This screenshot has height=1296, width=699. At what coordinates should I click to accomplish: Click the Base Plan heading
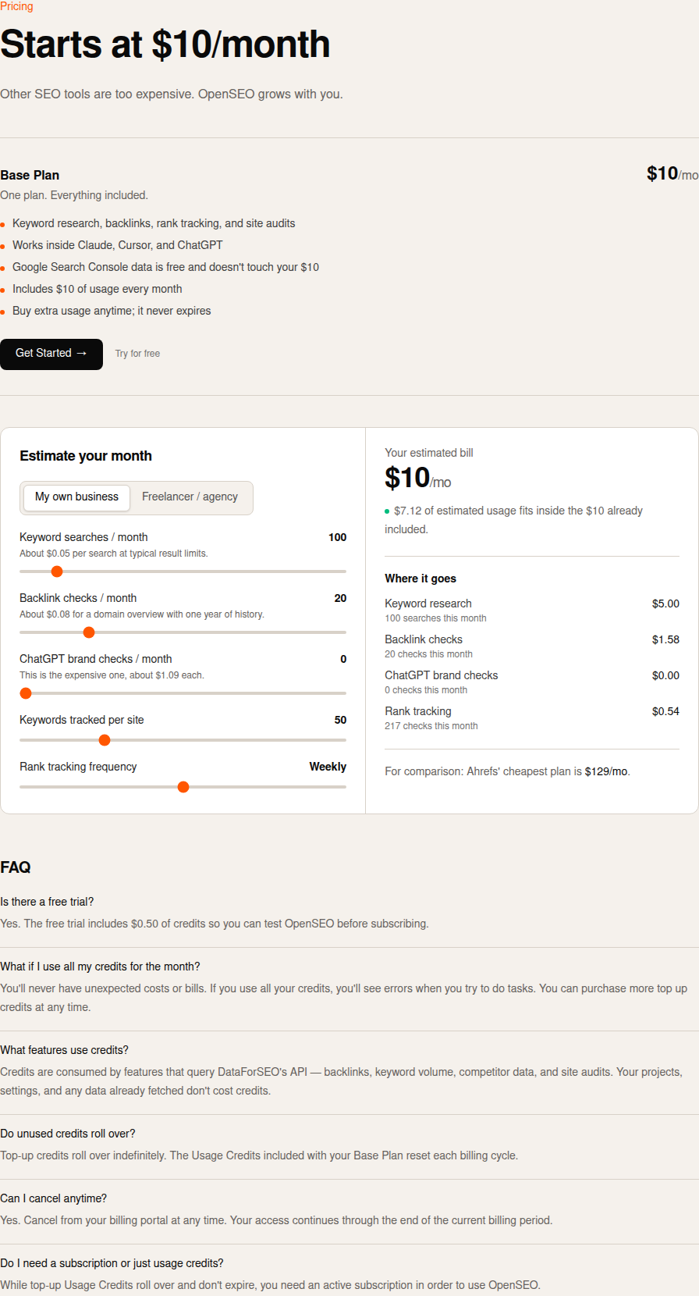pos(30,175)
